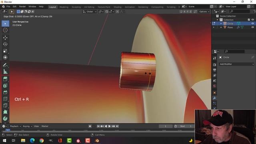Screen dimensions: 256x144
Task: Select the Move tool
Action: pos(5,38)
